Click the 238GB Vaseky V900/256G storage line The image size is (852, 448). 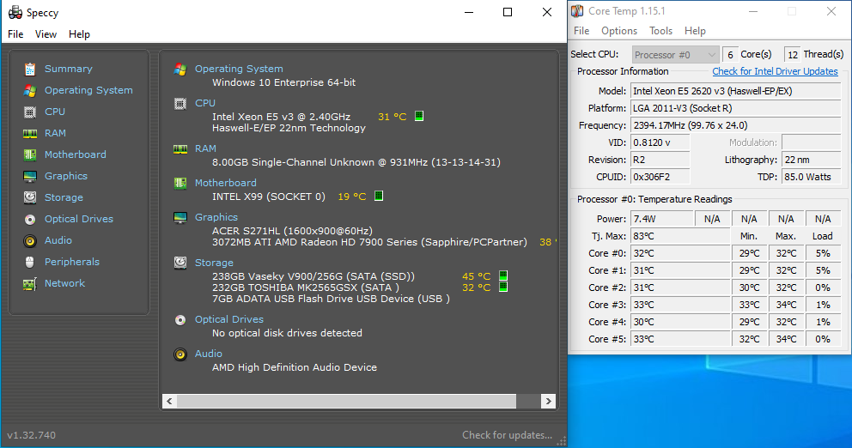pyautogui.click(x=313, y=276)
